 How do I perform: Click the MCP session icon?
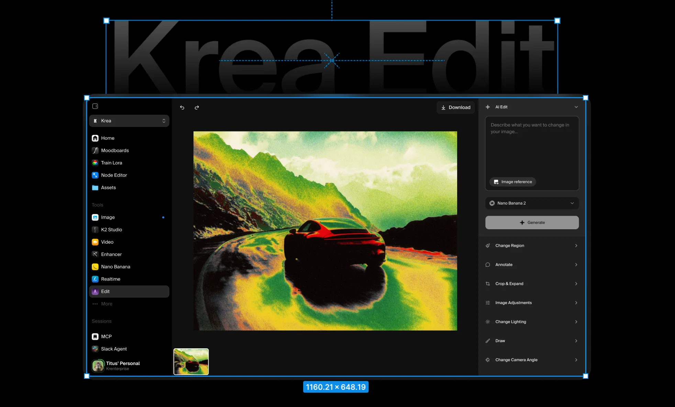(95, 337)
